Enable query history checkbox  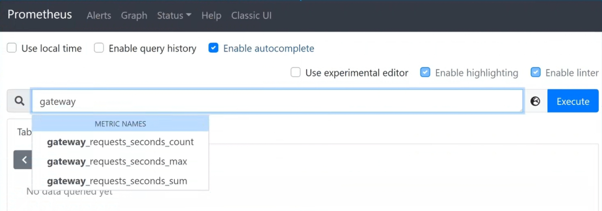(99, 48)
